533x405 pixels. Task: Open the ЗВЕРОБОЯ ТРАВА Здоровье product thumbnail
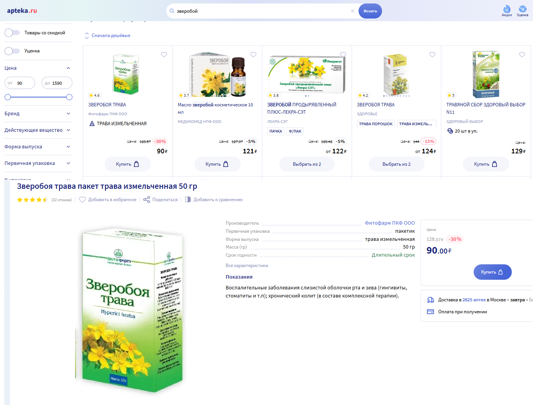397,74
